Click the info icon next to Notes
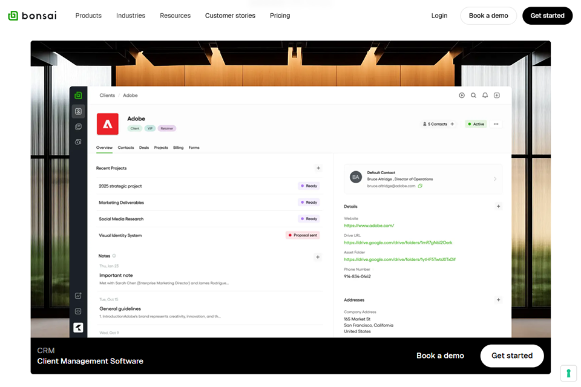This screenshot has width=581, height=387. [114, 256]
